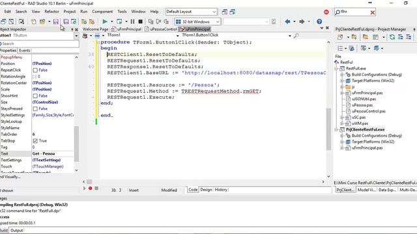Click the code editor horizontal scrollbar thumb
This screenshot has height=234, width=417.
pyautogui.click(x=89, y=182)
